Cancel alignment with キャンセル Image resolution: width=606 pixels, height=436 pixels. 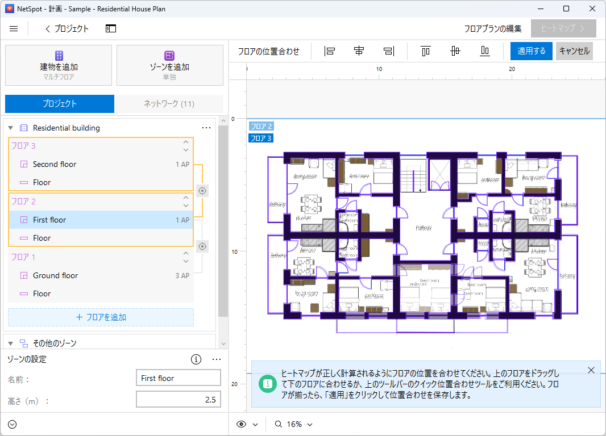tap(574, 51)
